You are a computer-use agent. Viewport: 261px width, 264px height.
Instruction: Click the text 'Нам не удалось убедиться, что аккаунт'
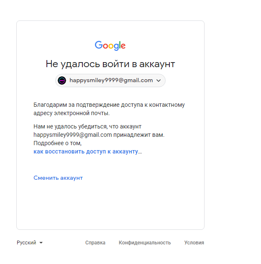(87, 126)
